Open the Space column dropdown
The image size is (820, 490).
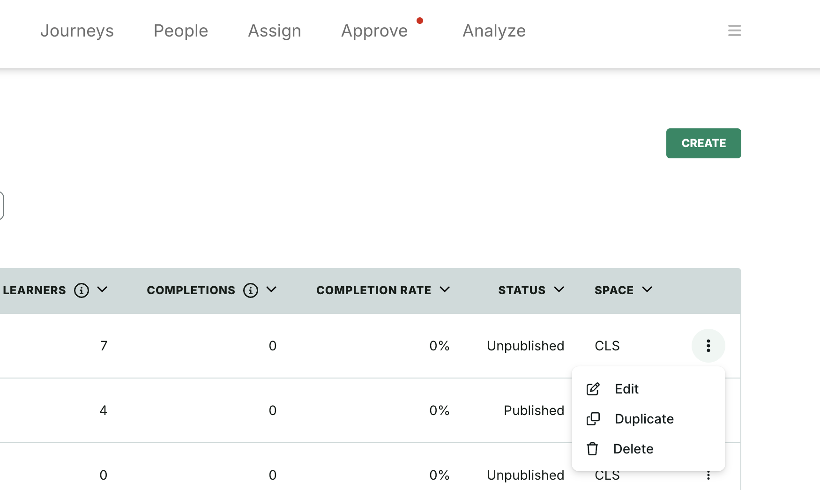tap(647, 290)
